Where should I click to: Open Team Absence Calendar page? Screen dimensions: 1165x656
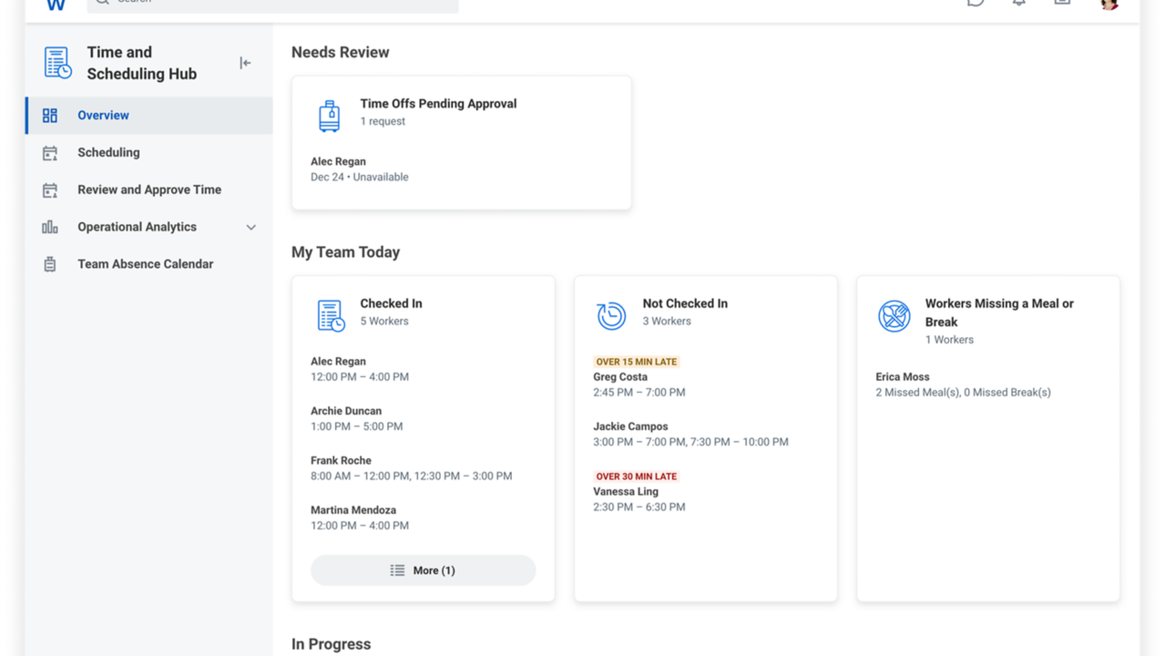145,264
